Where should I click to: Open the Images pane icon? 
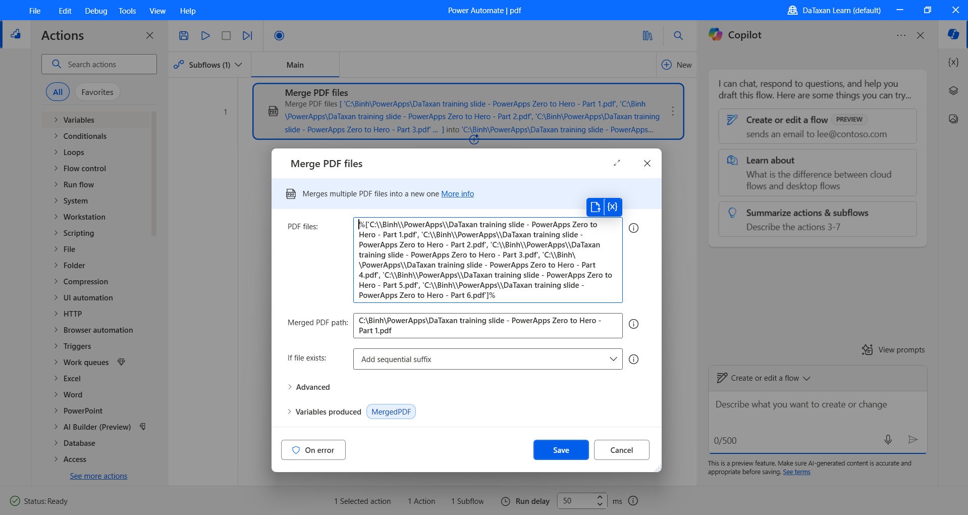pyautogui.click(x=953, y=119)
